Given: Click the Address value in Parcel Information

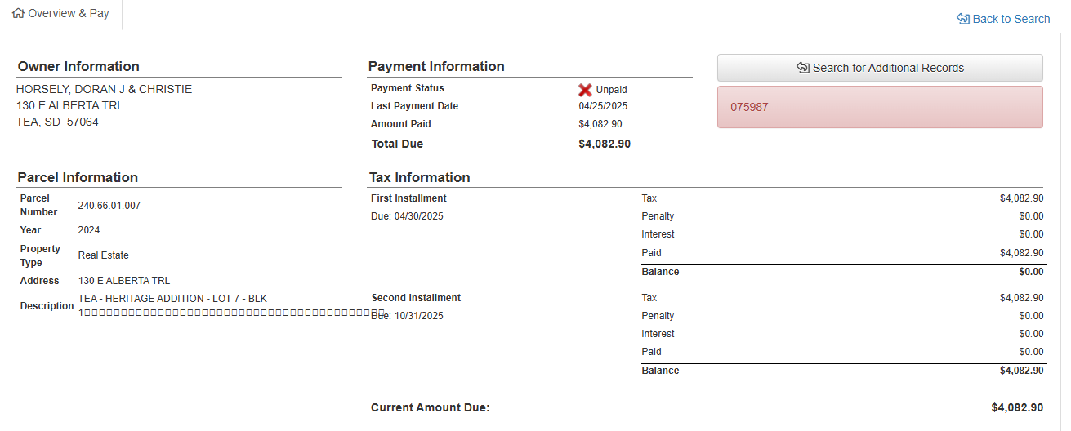Looking at the screenshot, I should [124, 281].
